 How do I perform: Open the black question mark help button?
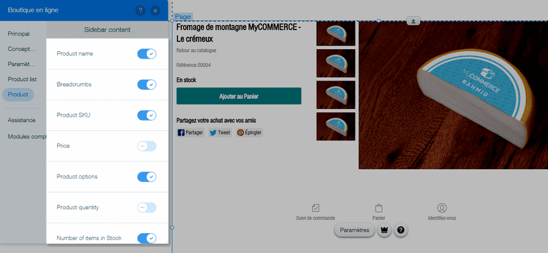pyautogui.click(x=401, y=230)
